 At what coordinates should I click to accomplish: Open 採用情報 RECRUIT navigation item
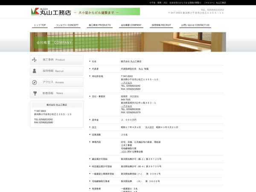click(161, 25)
